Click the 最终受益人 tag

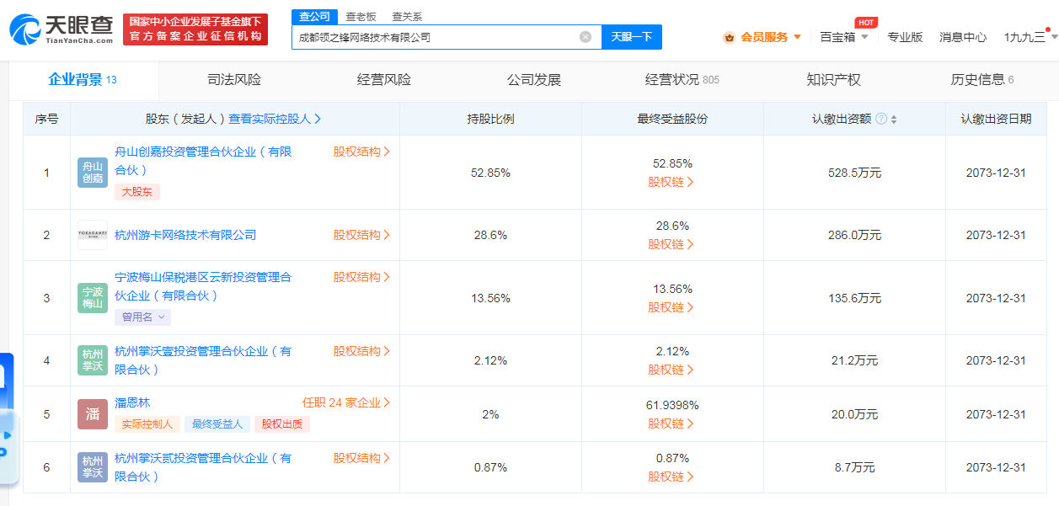[217, 424]
